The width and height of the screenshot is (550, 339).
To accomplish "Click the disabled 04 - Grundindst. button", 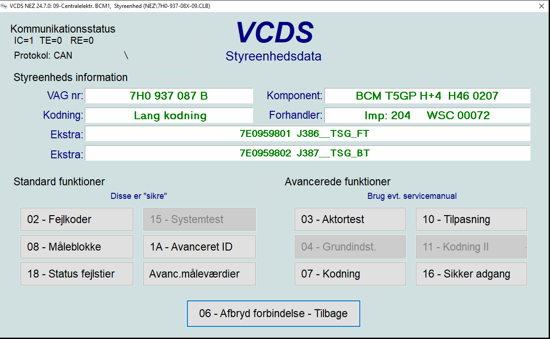I will [350, 247].
